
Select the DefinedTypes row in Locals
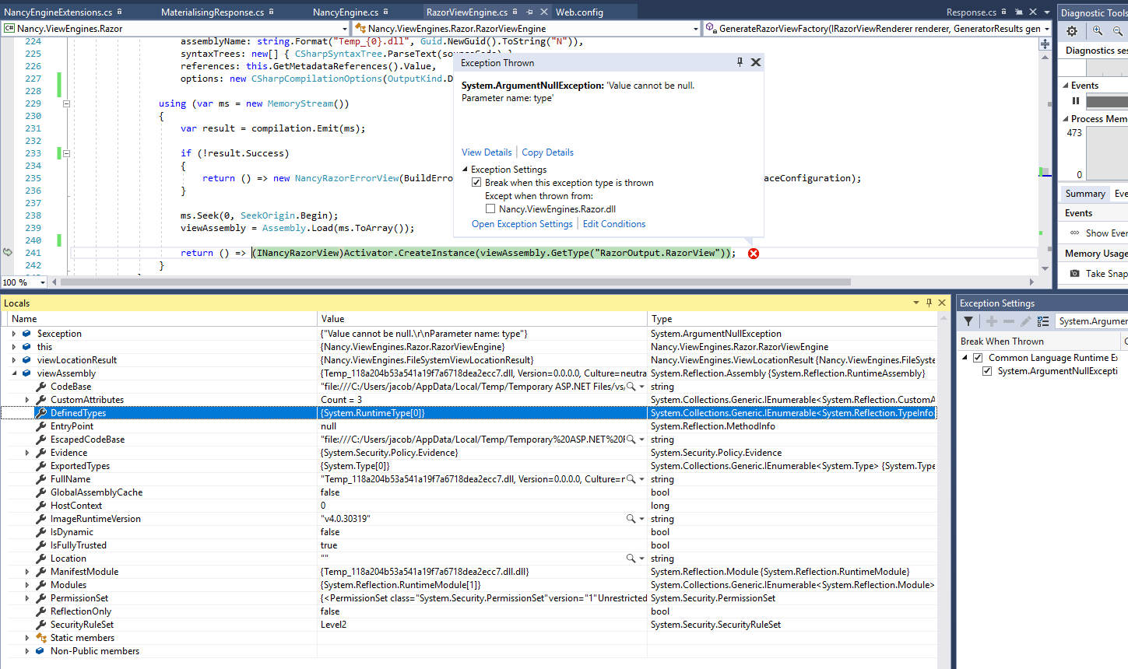pyautogui.click(x=469, y=413)
